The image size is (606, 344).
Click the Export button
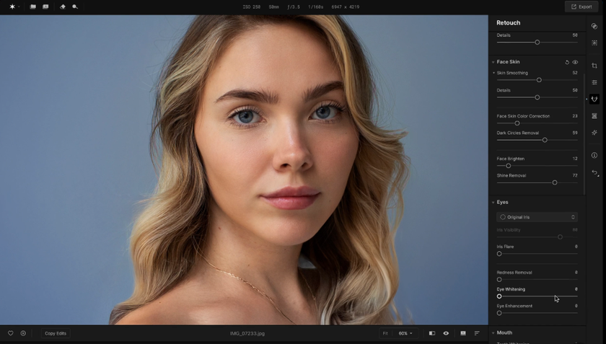[x=581, y=6]
